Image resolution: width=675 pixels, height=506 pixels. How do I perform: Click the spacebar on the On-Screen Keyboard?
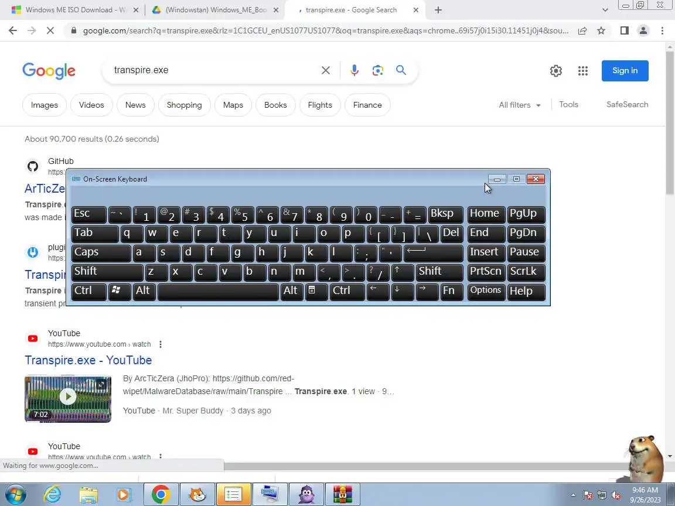click(218, 291)
